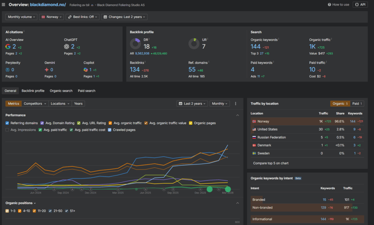
Task: Toggle the Crawled pages checkbox
Action: [x=110, y=130]
